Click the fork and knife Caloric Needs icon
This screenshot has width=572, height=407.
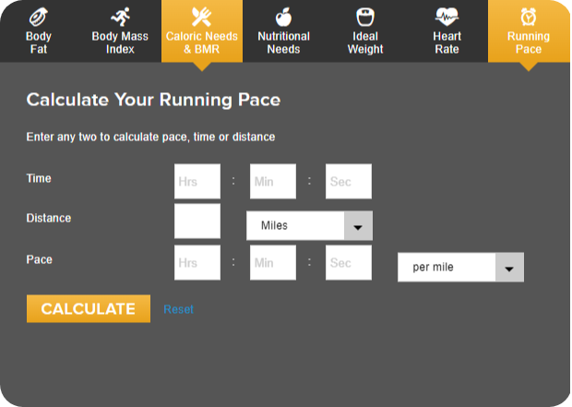point(202,17)
